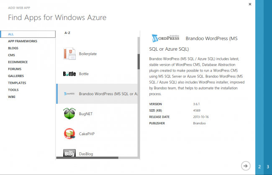Filter by CMS category

pos(11,55)
